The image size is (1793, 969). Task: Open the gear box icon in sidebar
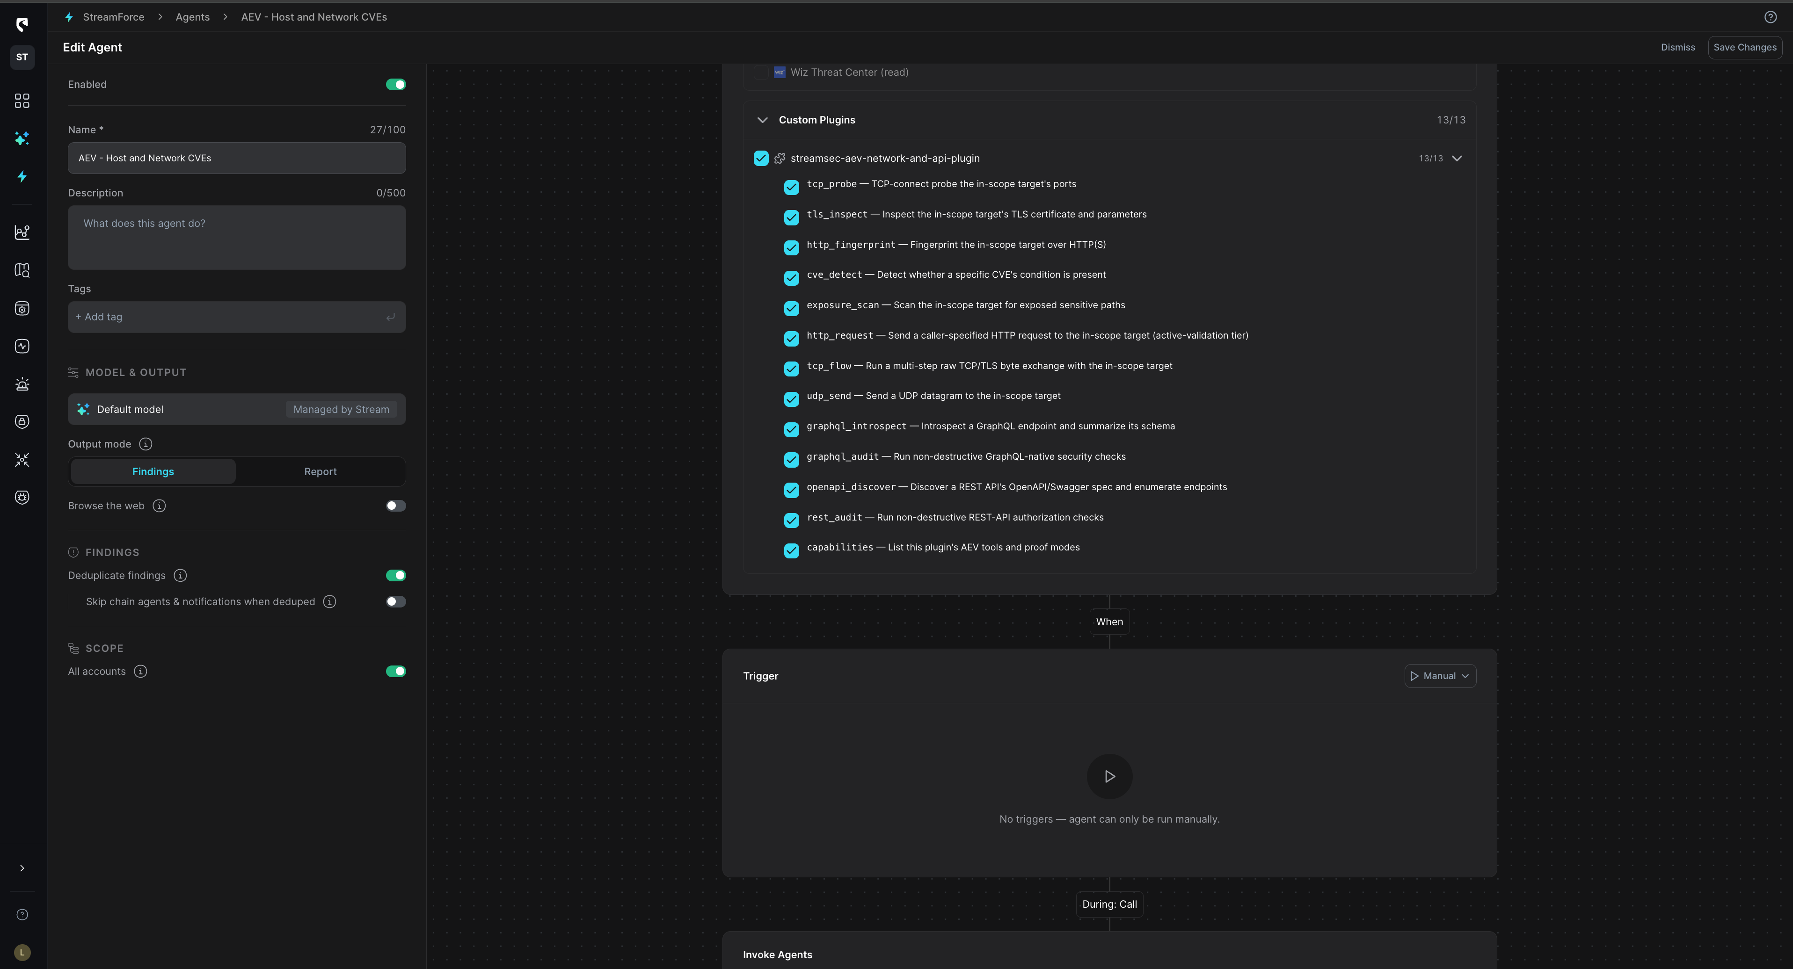click(22, 309)
